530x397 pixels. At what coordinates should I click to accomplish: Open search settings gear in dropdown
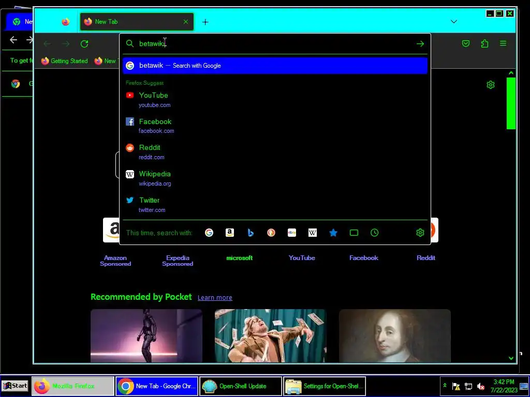tap(420, 233)
